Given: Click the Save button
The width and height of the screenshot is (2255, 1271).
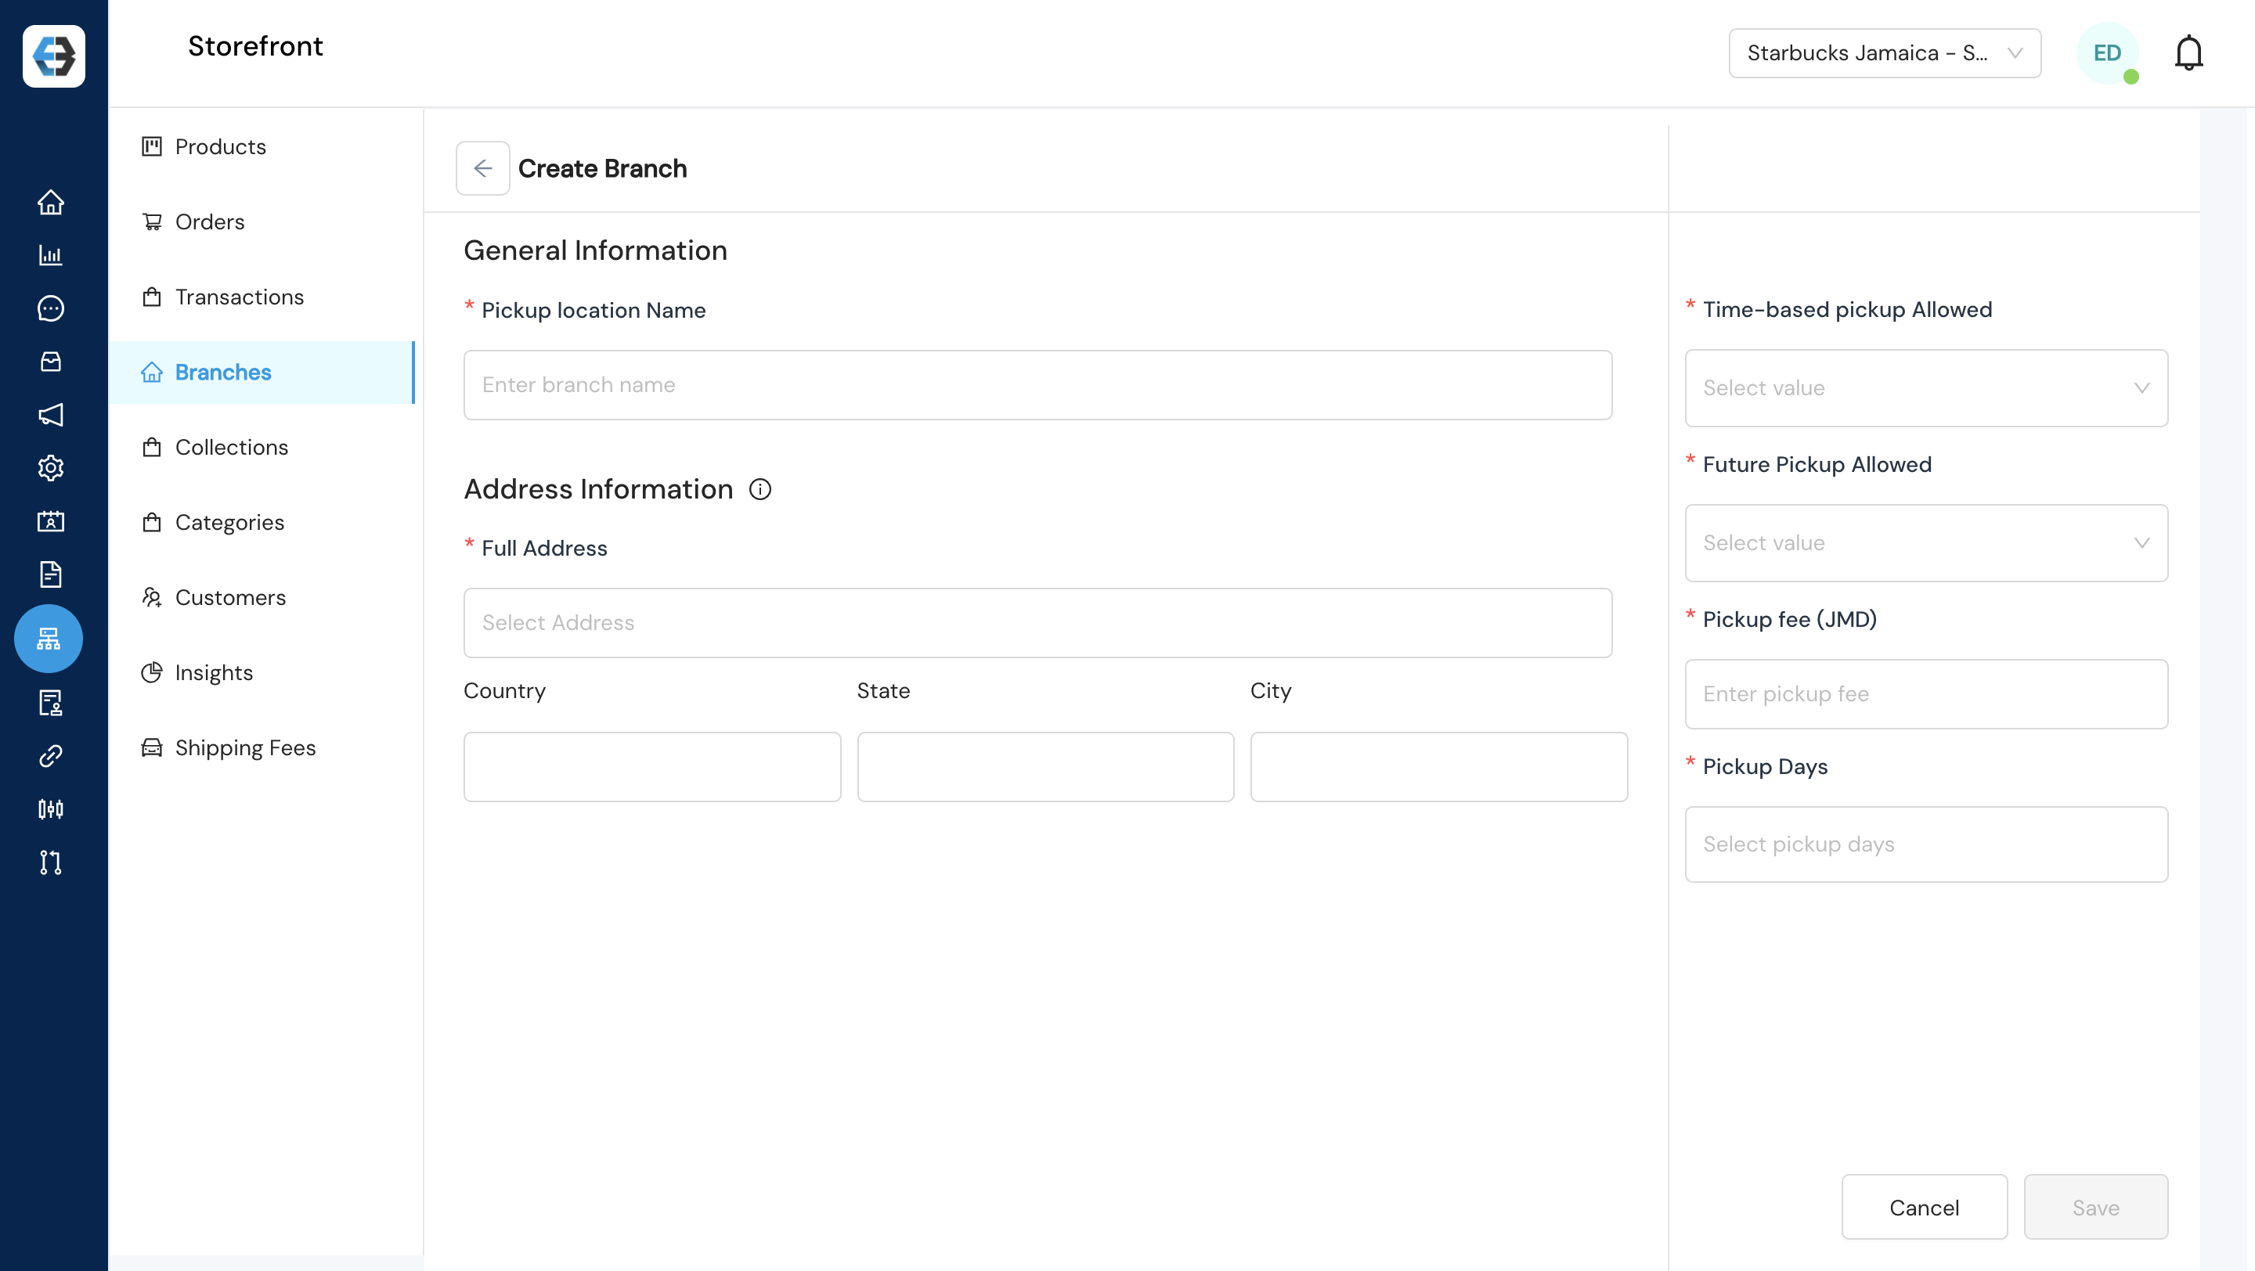Looking at the screenshot, I should 2094,1207.
